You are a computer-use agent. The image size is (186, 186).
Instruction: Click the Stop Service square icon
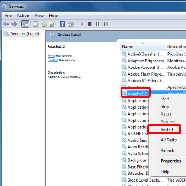(x=89, y=24)
